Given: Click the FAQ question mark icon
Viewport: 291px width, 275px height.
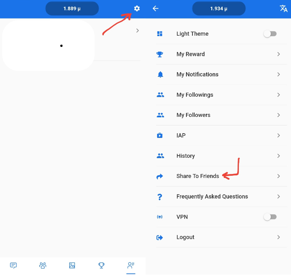Looking at the screenshot, I should 160,197.
